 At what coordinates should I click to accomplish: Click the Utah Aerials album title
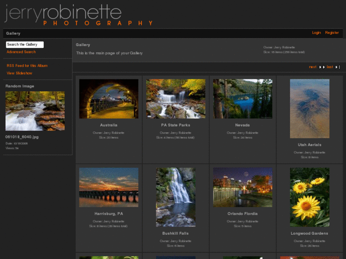(x=309, y=145)
